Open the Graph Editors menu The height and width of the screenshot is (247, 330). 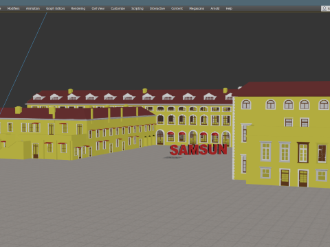coord(55,8)
